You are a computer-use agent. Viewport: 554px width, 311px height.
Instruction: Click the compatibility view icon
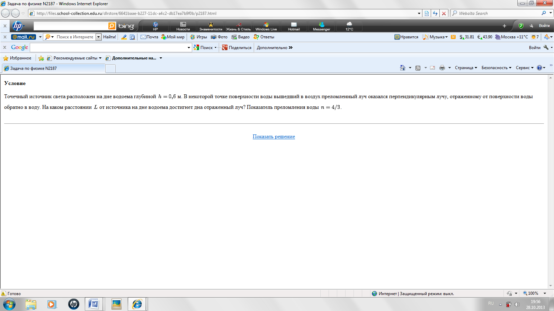pyautogui.click(x=427, y=13)
